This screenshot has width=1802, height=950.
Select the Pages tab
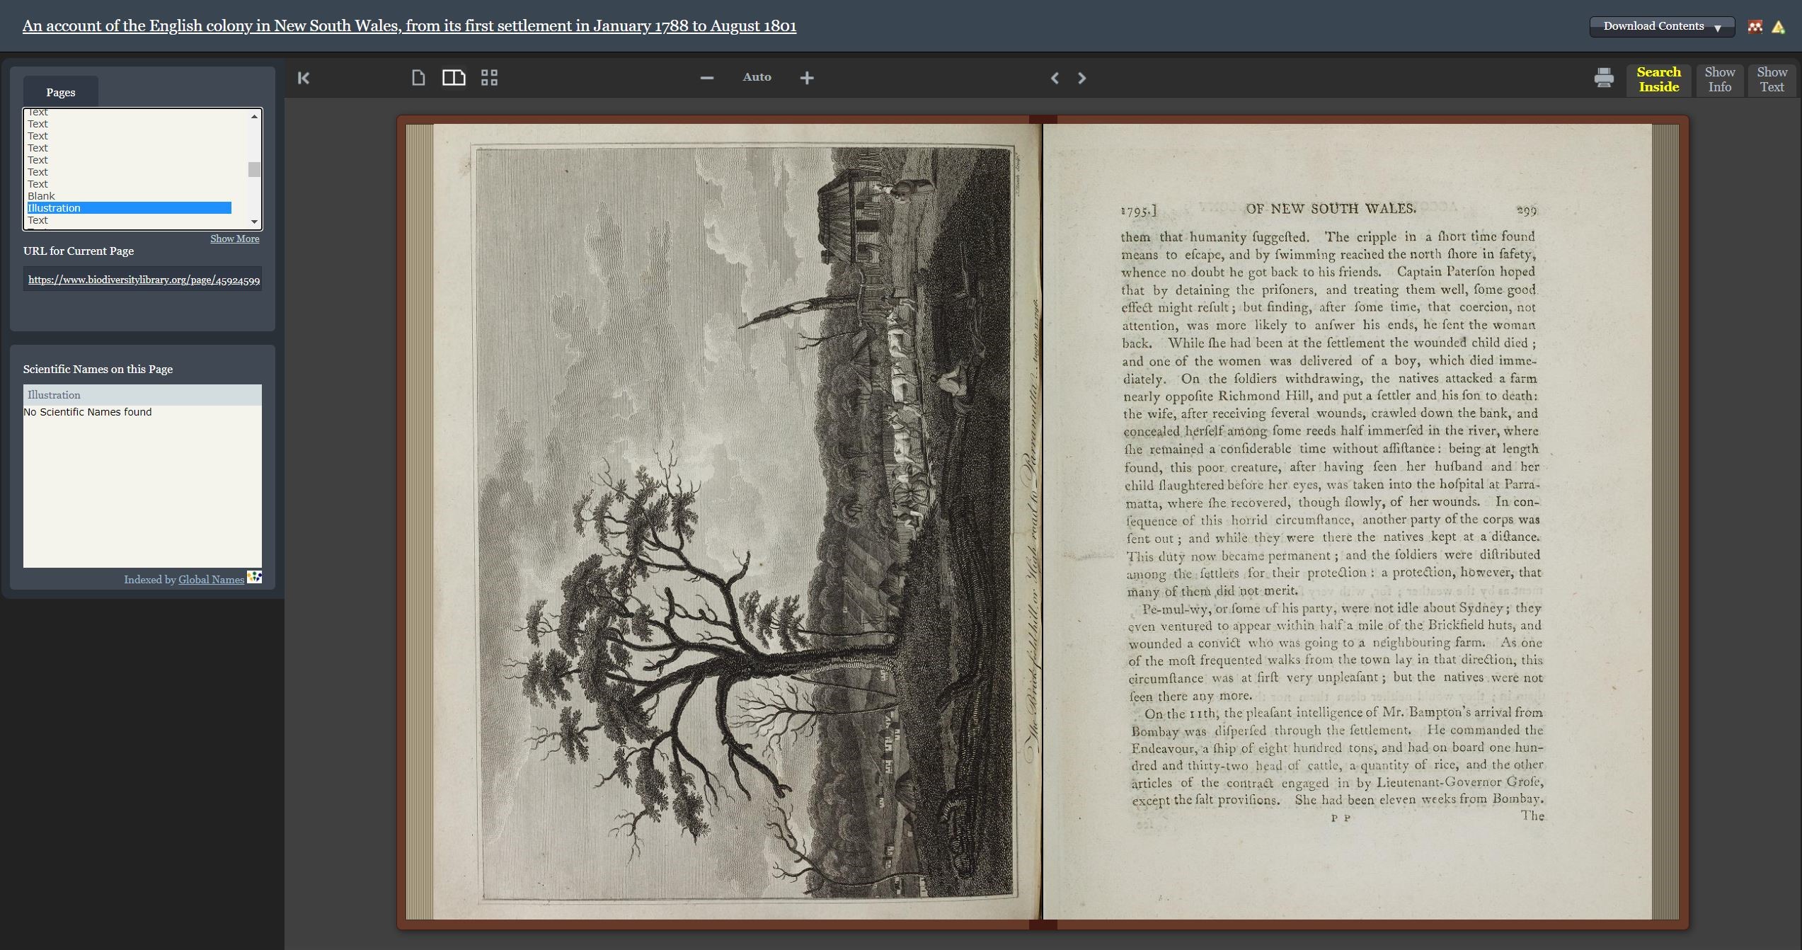click(60, 92)
